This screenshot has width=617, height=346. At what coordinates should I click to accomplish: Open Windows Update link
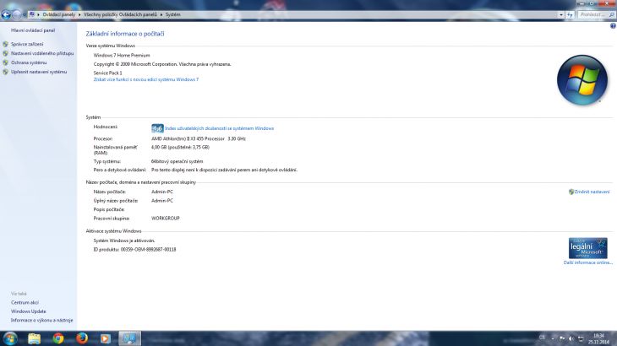point(29,311)
